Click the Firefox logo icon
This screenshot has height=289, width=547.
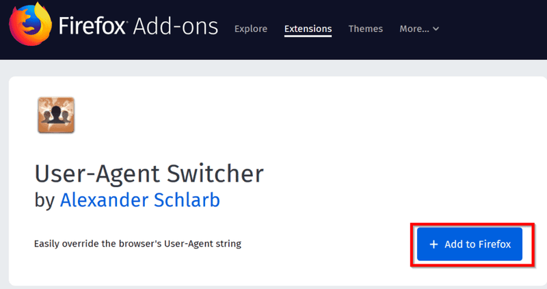[x=31, y=24]
